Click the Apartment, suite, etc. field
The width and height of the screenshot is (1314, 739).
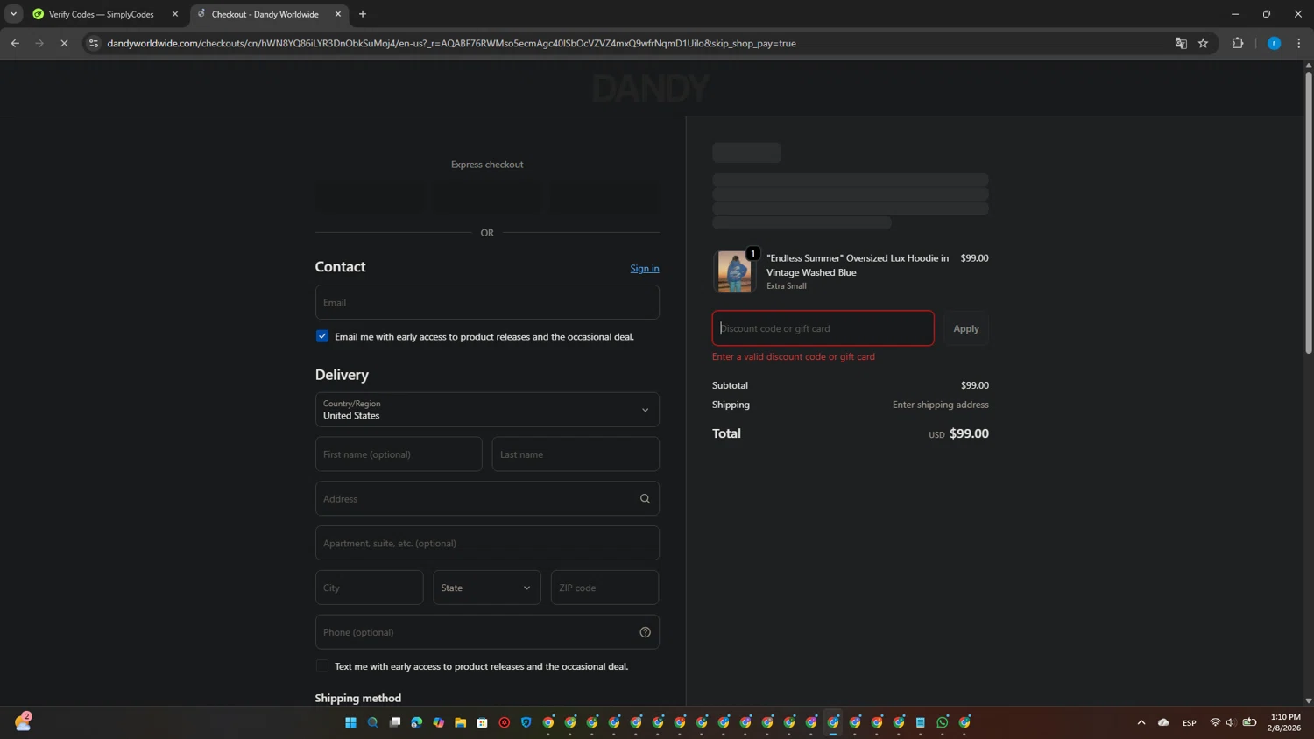click(487, 543)
